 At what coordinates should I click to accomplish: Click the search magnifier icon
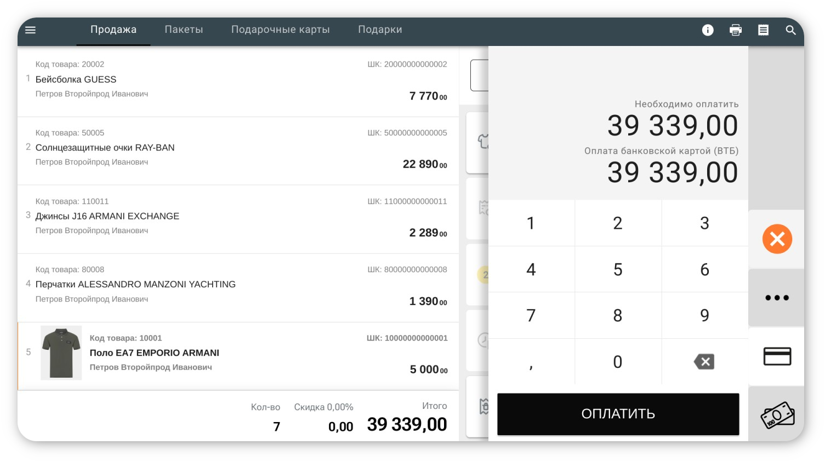click(790, 30)
